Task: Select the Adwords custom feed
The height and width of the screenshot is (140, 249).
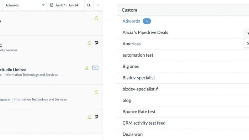Action: (131, 21)
